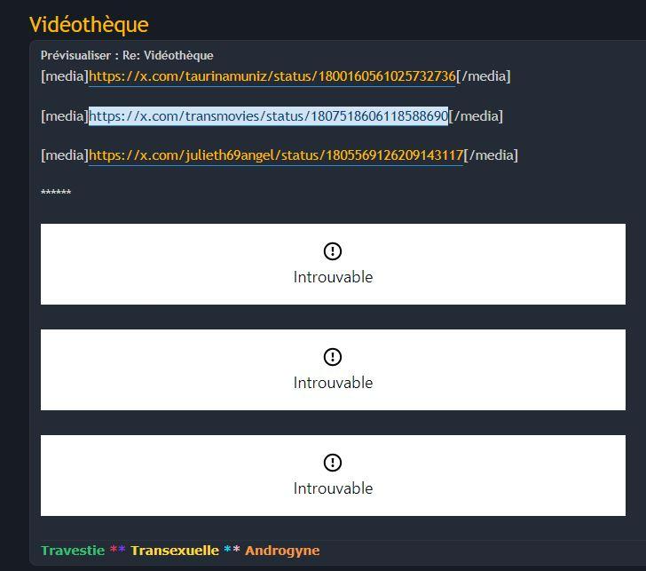
Task: Click second Introuvable text label
Action: 333,383
